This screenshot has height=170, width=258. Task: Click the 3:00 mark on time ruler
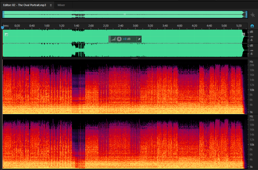[x=135, y=26]
